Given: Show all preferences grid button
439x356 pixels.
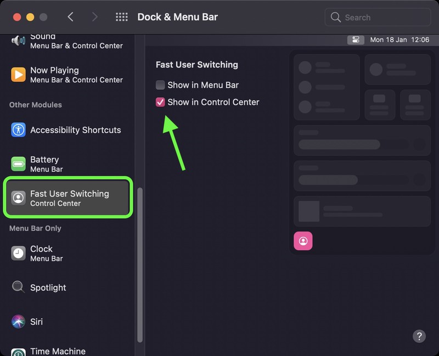Looking at the screenshot, I should (122, 17).
